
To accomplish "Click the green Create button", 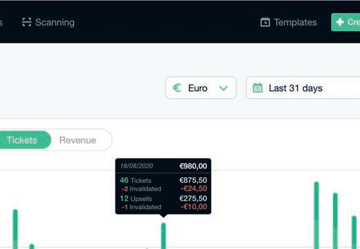I will pos(345,22).
